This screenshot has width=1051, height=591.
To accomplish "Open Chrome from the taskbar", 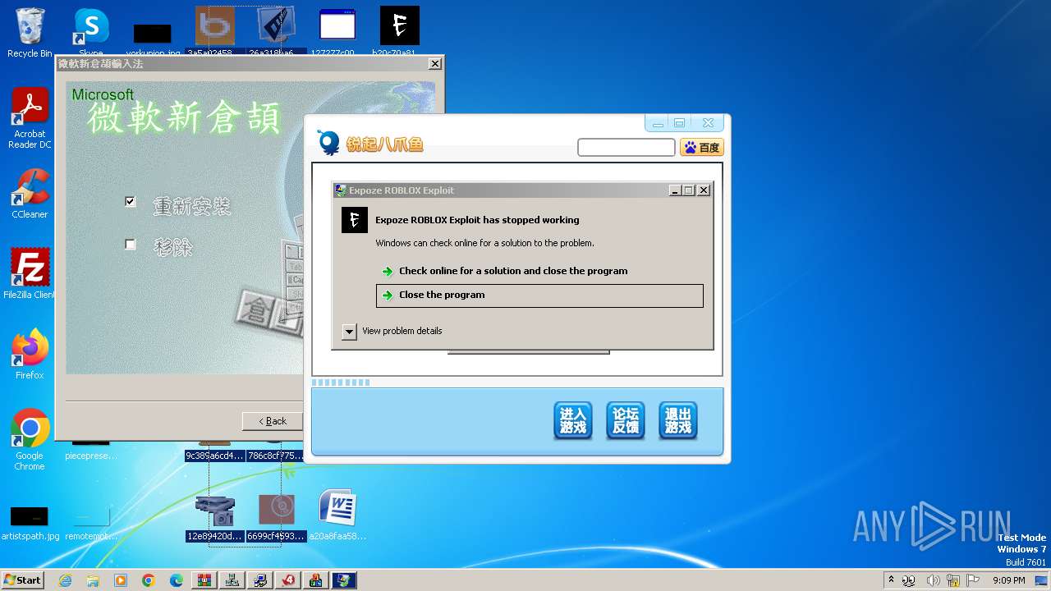I will tap(149, 580).
